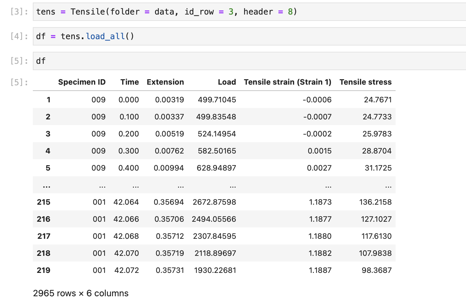Click the Extension value 0.35719

[170, 253]
